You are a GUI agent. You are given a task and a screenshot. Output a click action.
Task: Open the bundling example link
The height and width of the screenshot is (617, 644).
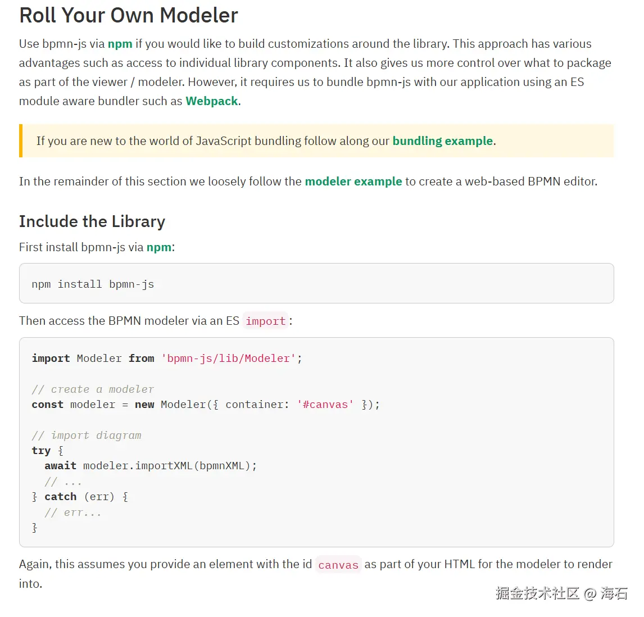442,141
